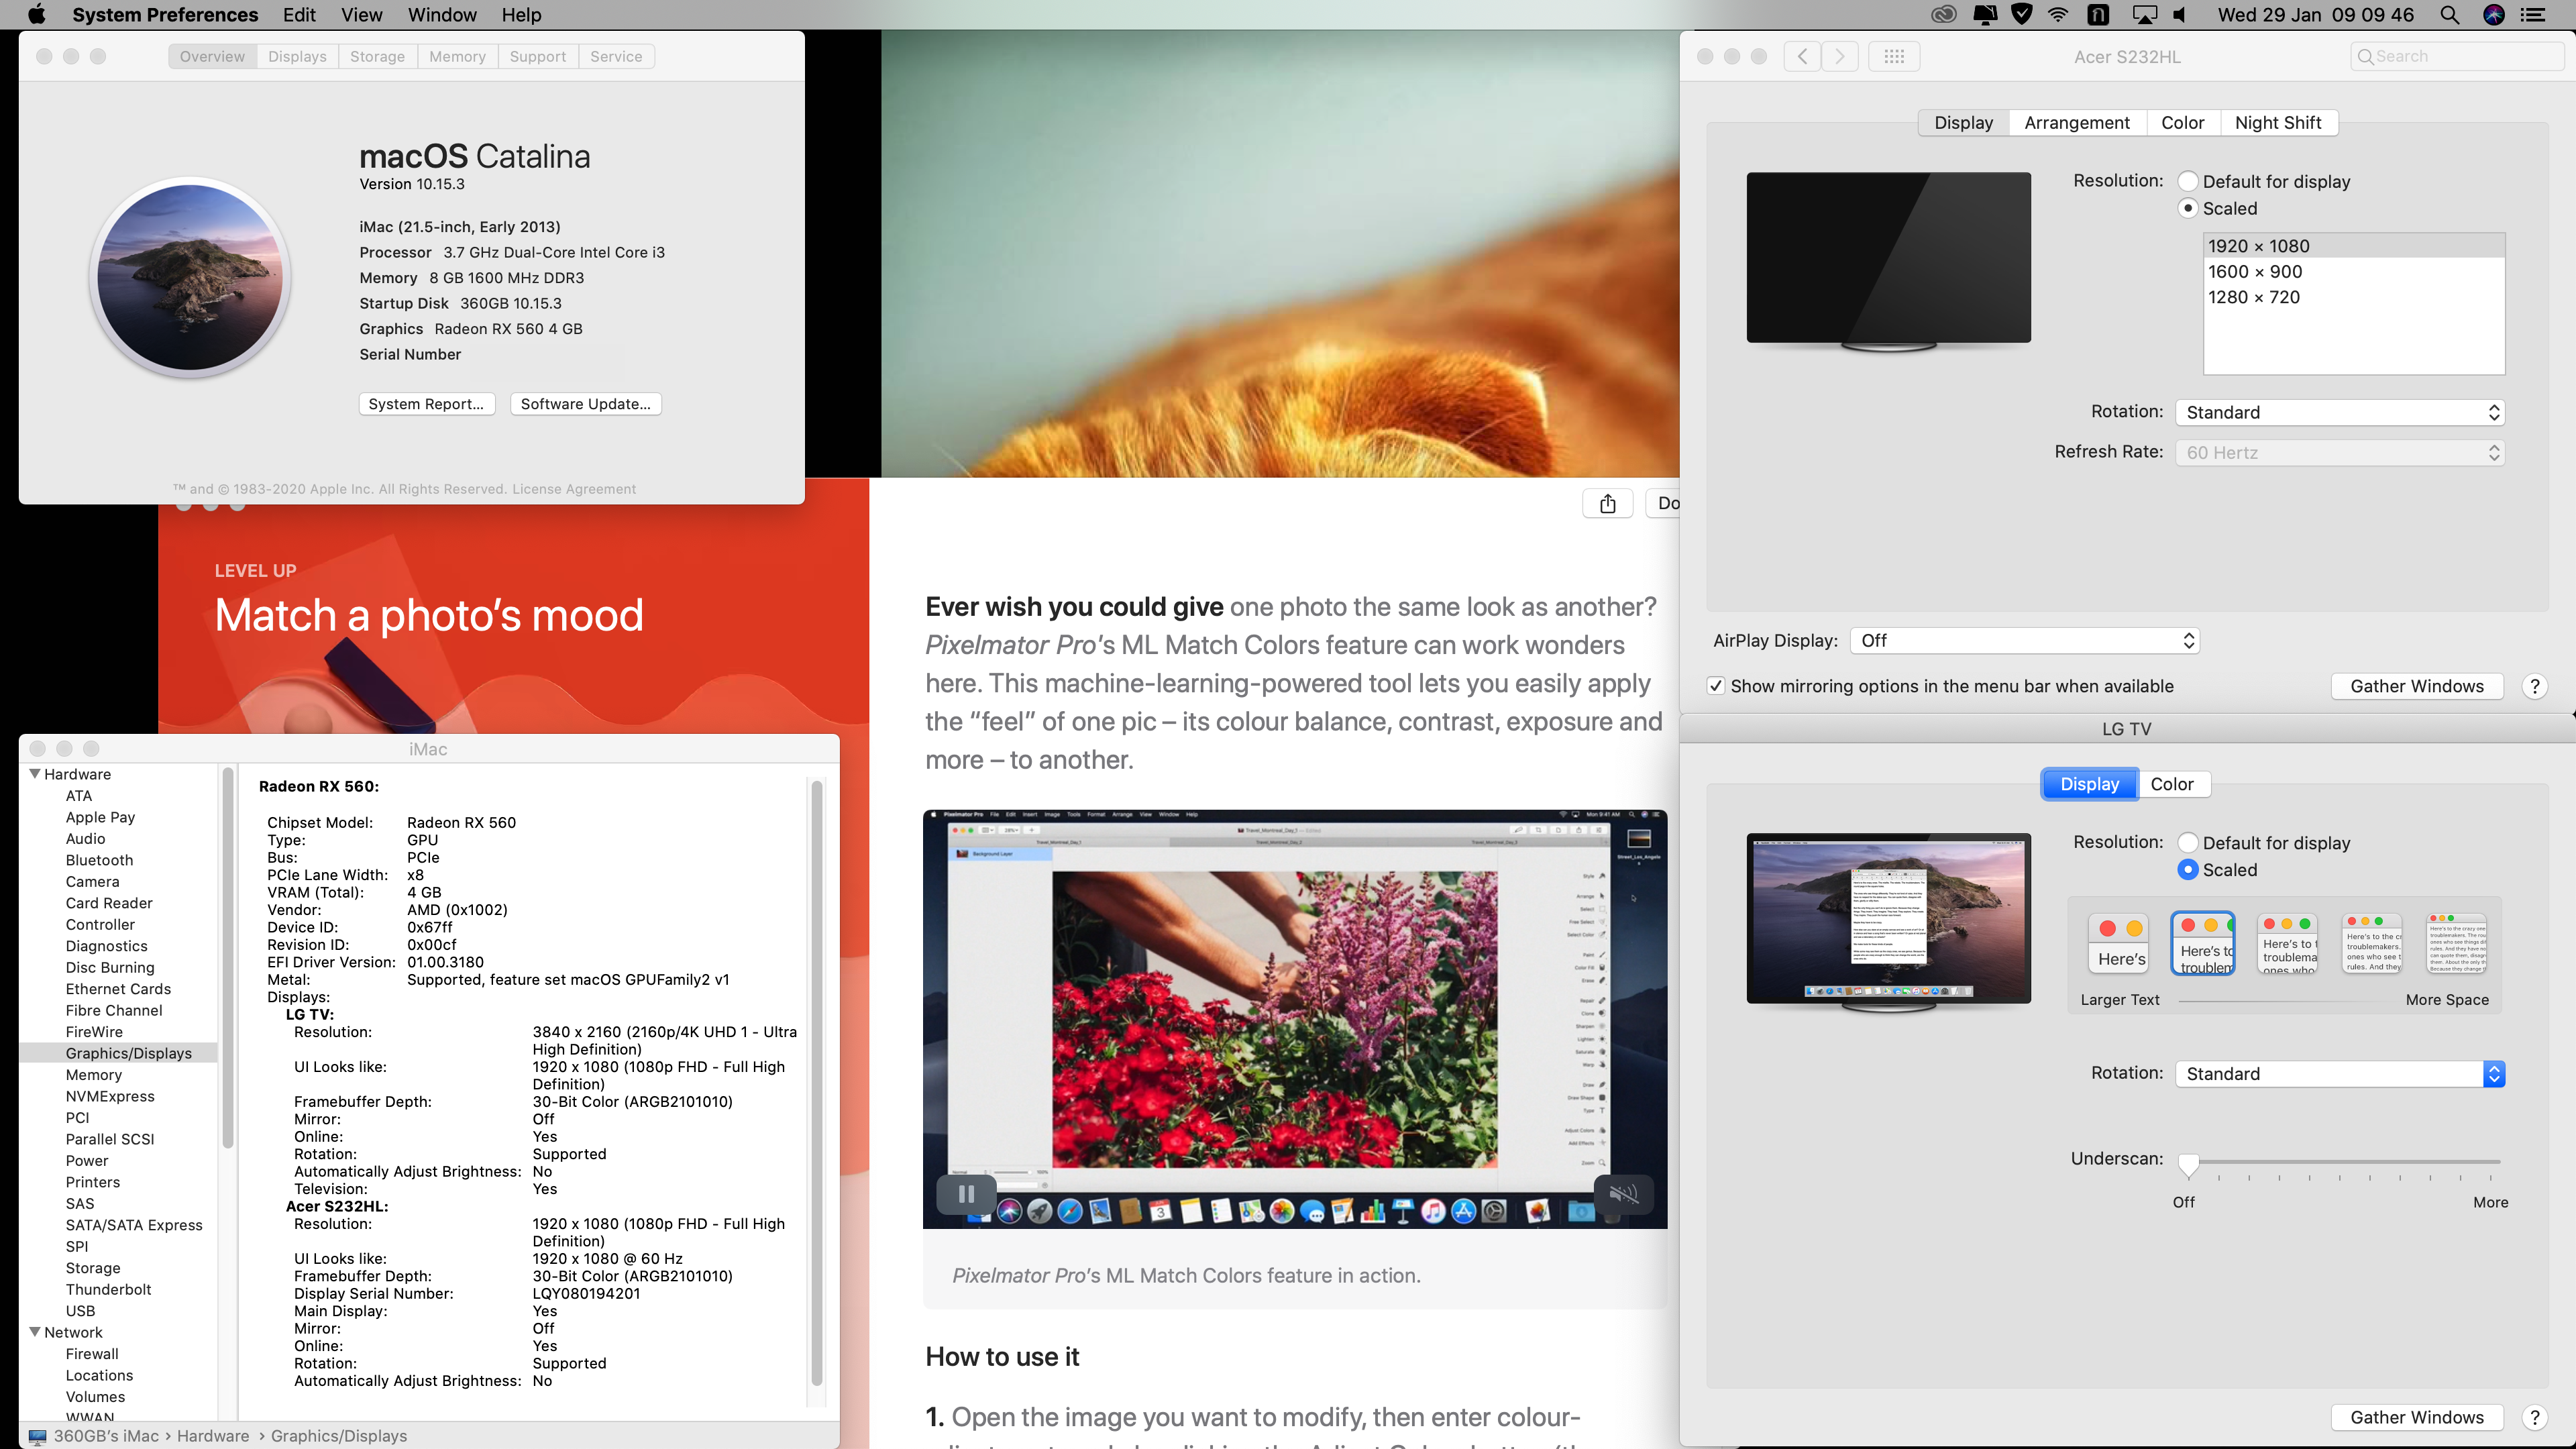Choose the More Space scaling thumbnail
The width and height of the screenshot is (2576, 1449).
(2457, 943)
